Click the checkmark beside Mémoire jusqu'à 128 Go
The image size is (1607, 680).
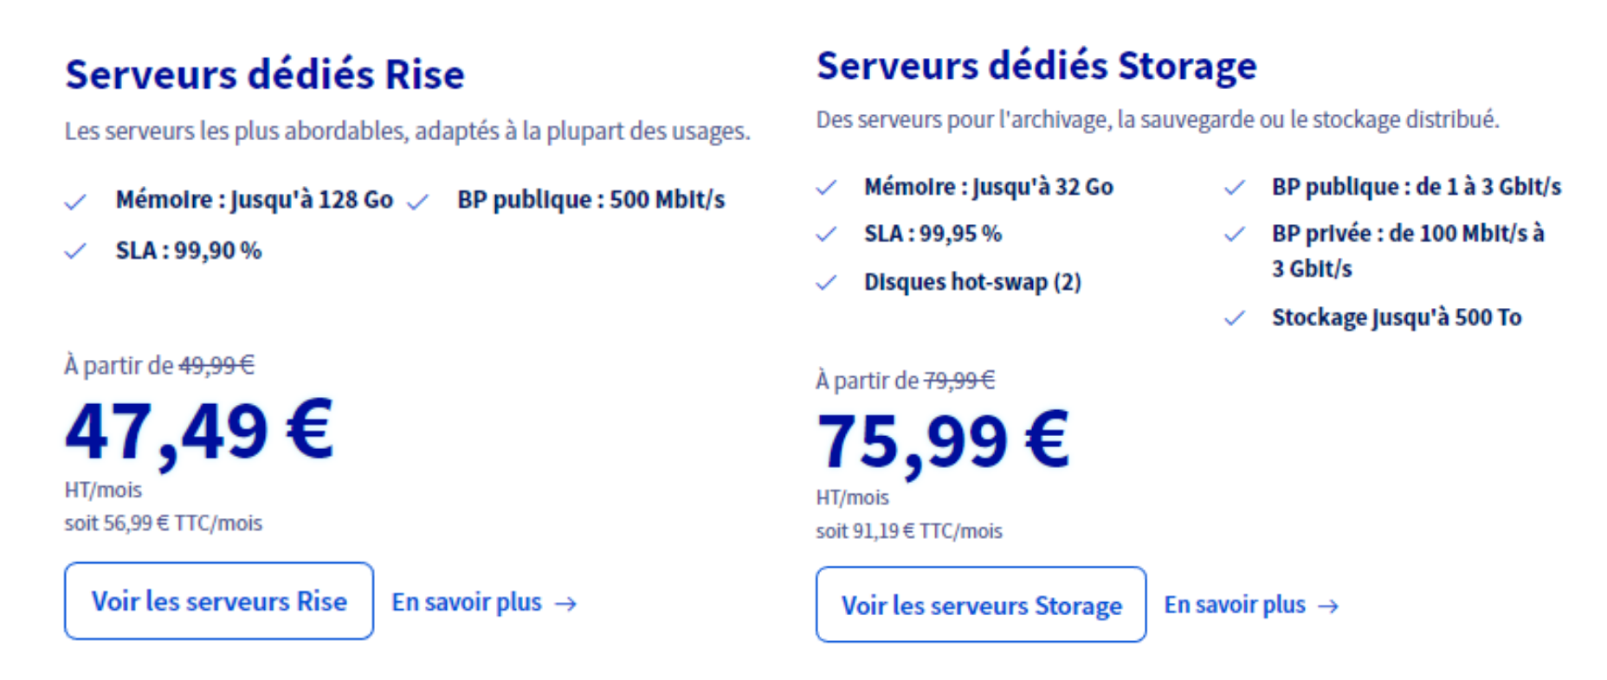75,202
